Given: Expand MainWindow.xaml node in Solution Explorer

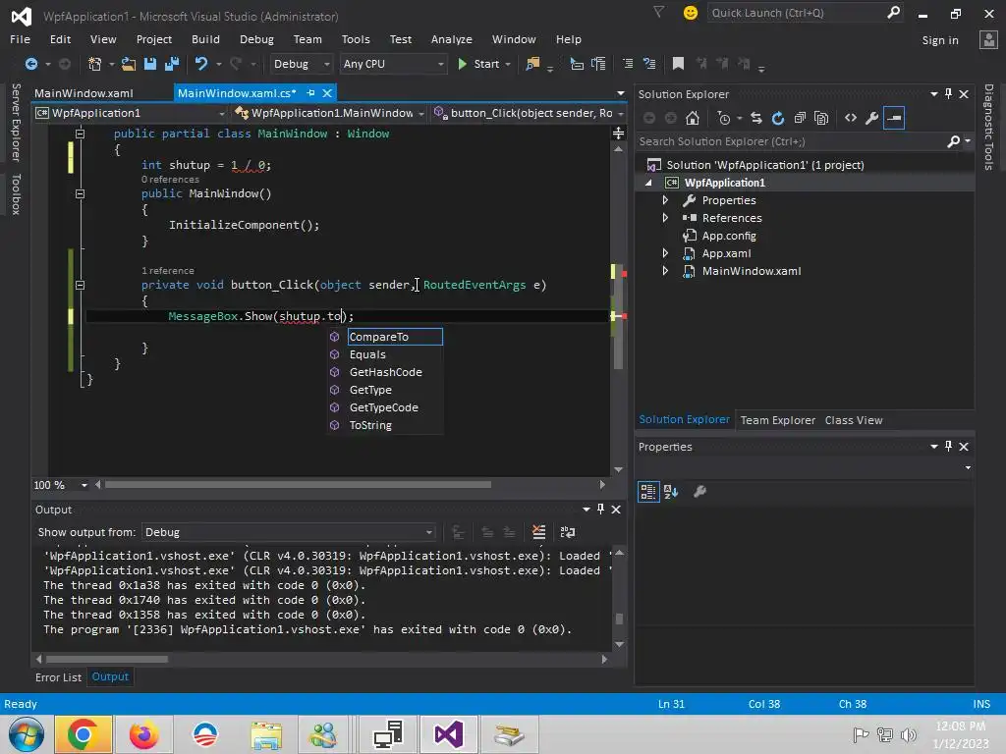Looking at the screenshot, I should (665, 271).
